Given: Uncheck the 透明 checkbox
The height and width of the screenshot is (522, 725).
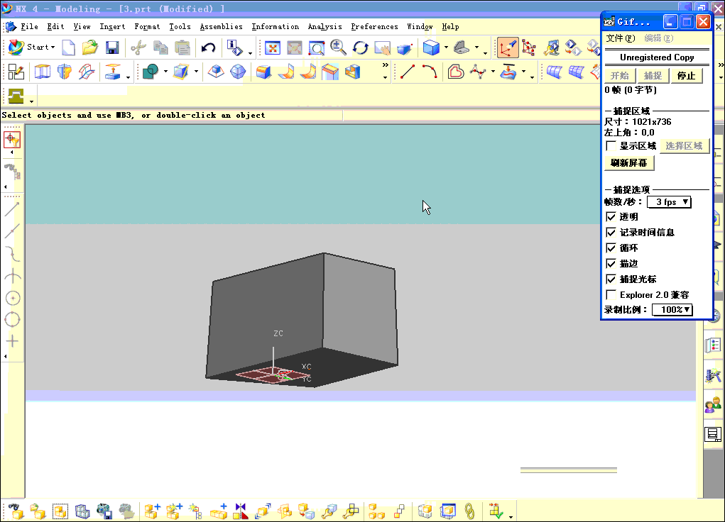Looking at the screenshot, I should tap(611, 216).
